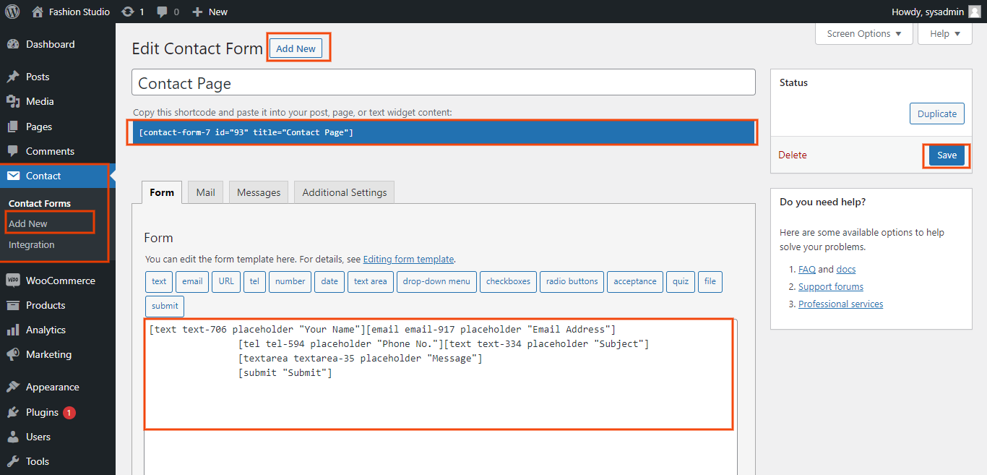Screen dimensions: 987x475
Task: Switch to the Mail tab
Action: click(206, 192)
